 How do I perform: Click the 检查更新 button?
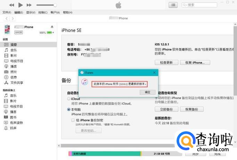(x=166, y=63)
